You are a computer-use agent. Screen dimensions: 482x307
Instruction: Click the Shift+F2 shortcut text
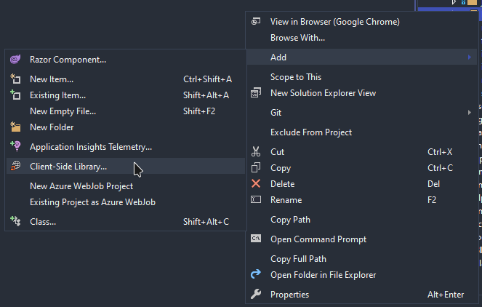tap(199, 111)
